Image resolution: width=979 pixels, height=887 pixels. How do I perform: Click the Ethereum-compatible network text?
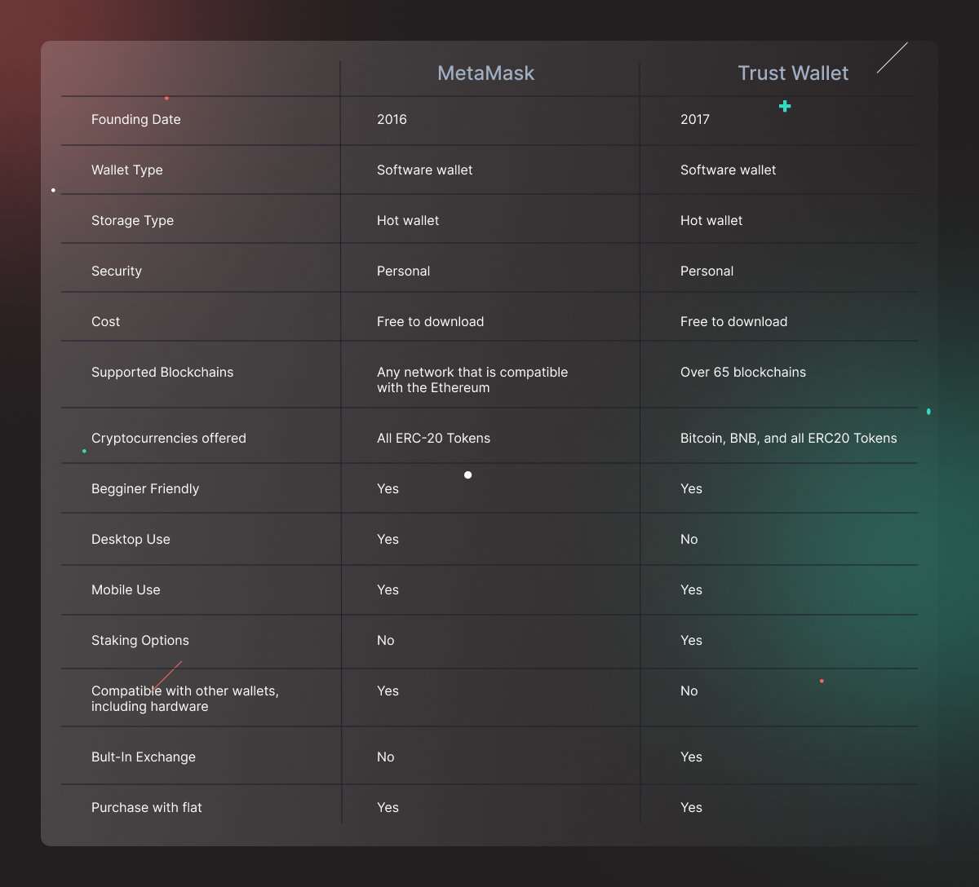point(472,380)
